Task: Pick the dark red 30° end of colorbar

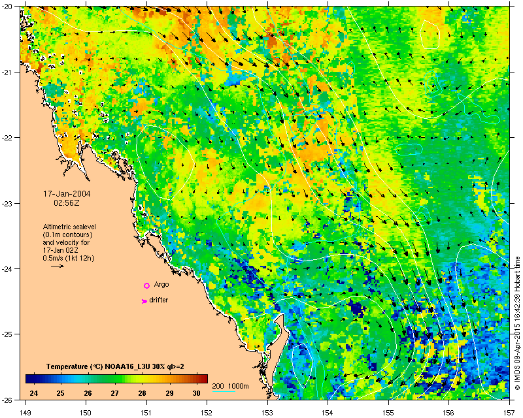Action: pyautogui.click(x=204, y=378)
